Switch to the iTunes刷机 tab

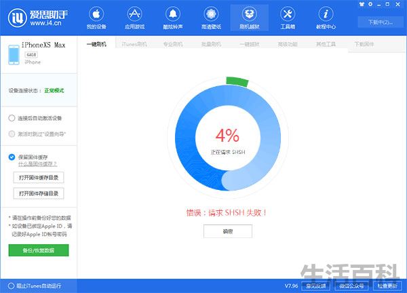click(134, 44)
